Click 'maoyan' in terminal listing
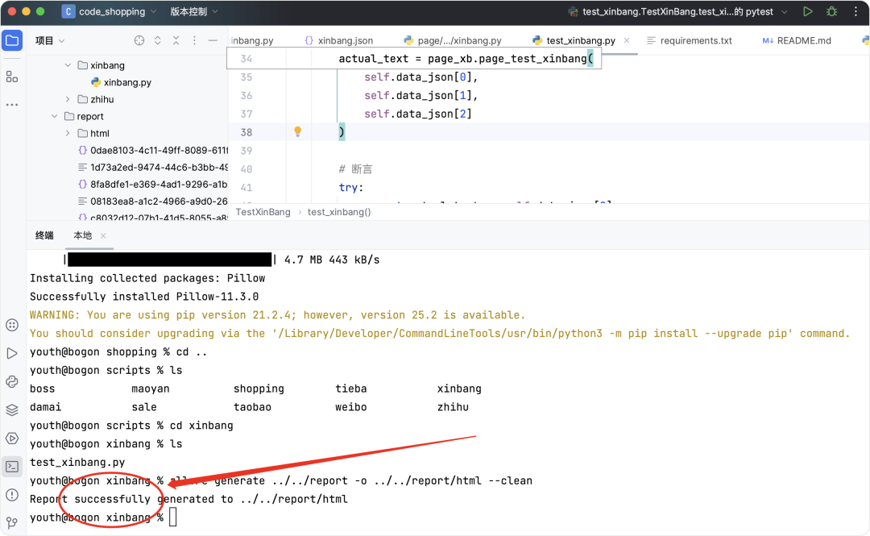This screenshot has height=536, width=870. click(x=151, y=388)
